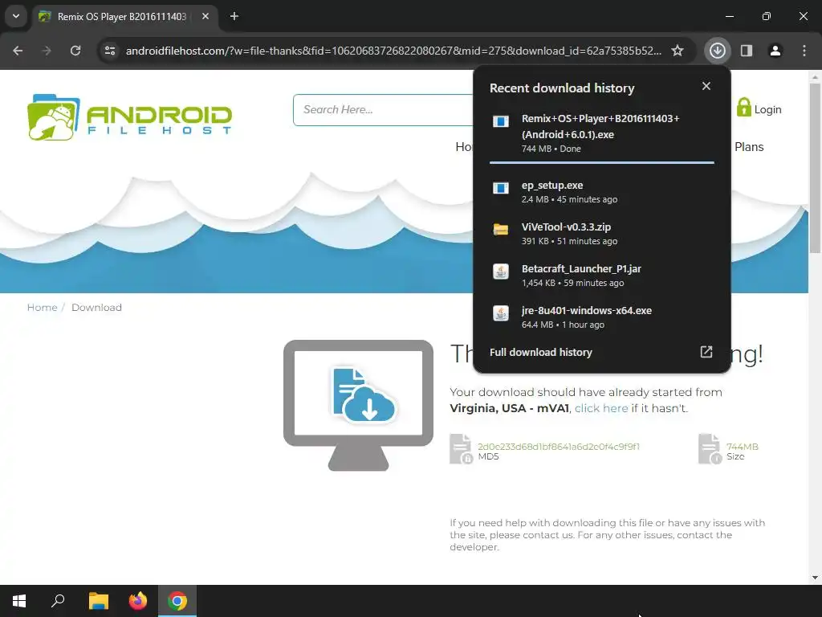Launch Firefox from the taskbar
Screen dimensions: 822x617
(x=138, y=601)
